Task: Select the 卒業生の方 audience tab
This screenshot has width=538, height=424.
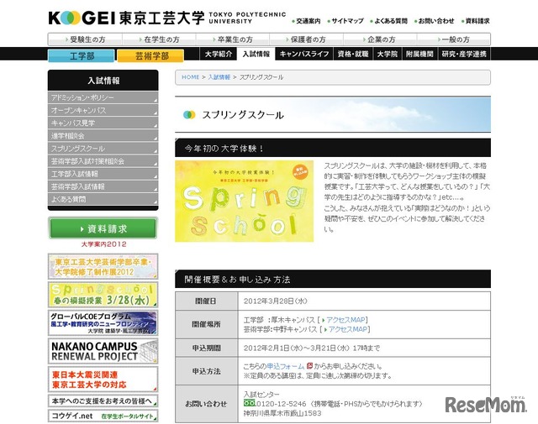Action: (233, 39)
